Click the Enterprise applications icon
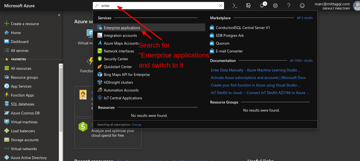 tap(100, 27)
